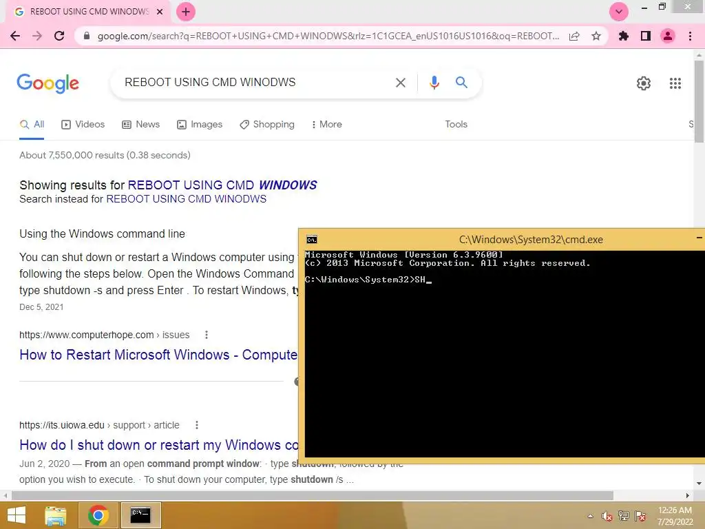The image size is (705, 529).
Task: Open How do I shut down result
Action: click(x=159, y=446)
